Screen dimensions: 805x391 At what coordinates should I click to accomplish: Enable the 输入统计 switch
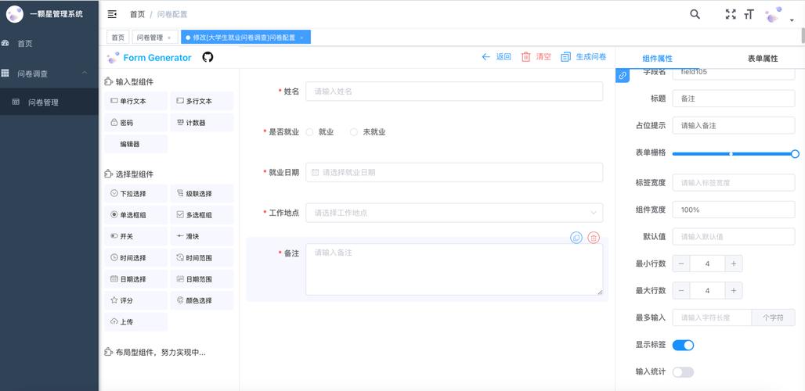point(683,372)
